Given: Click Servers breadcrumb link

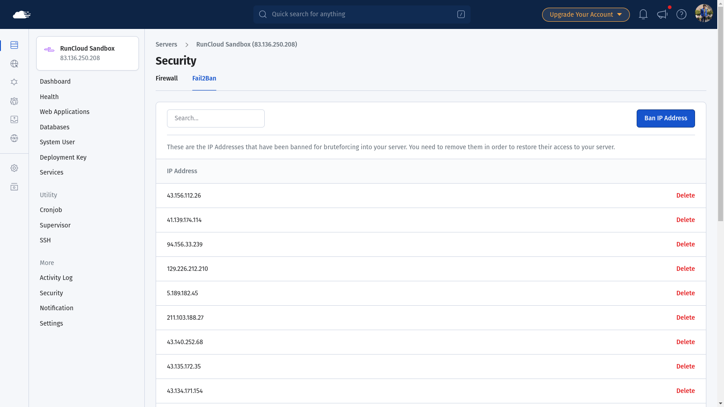Looking at the screenshot, I should coord(167,44).
